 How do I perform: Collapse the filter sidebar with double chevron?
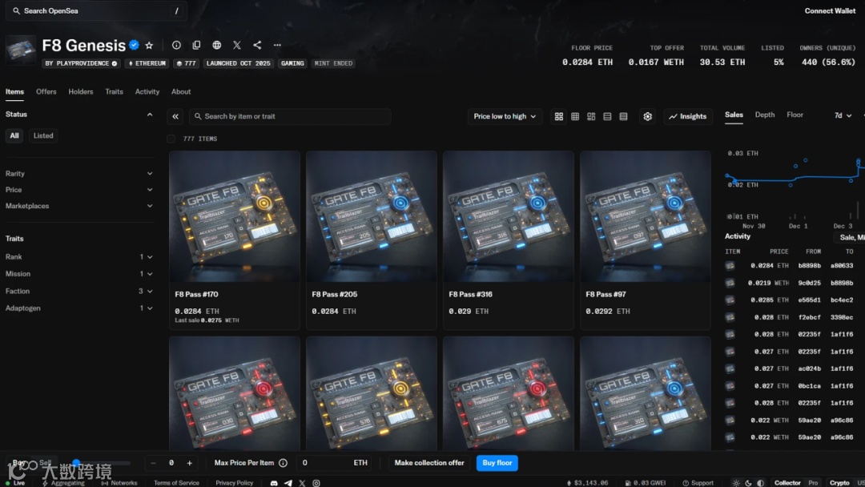coord(175,116)
